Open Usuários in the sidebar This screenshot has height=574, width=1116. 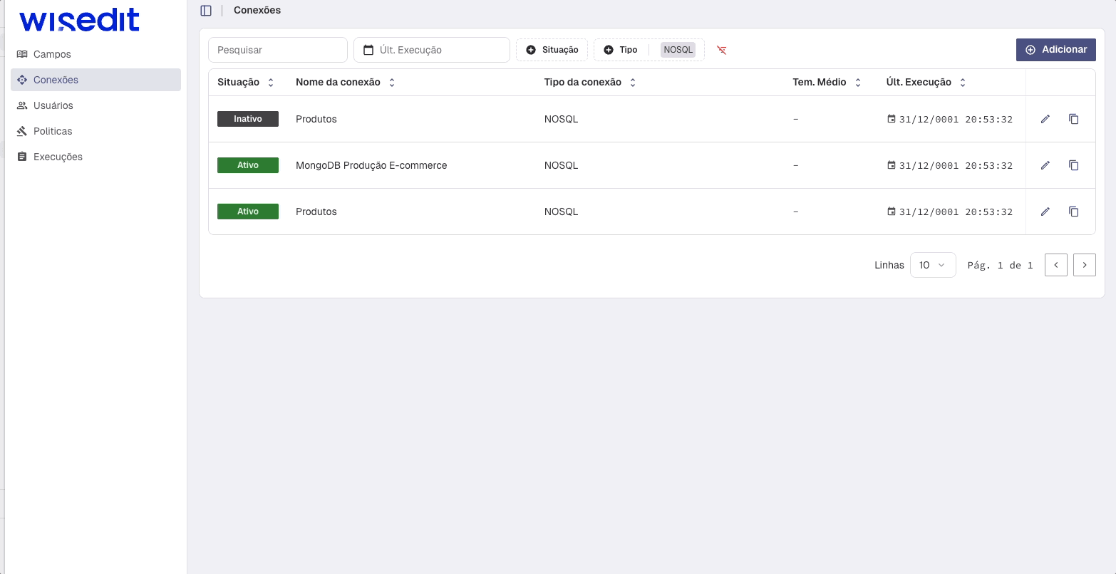click(x=53, y=105)
